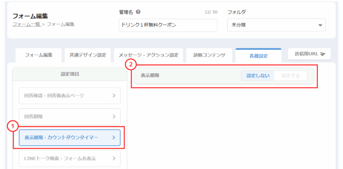Image resolution: width=343 pixels, height=169 pixels.
Task: Switch to the フォーム編集 tab
Action: click(x=39, y=55)
